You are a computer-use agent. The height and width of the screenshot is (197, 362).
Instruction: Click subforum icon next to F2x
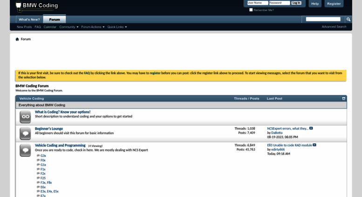point(38,173)
